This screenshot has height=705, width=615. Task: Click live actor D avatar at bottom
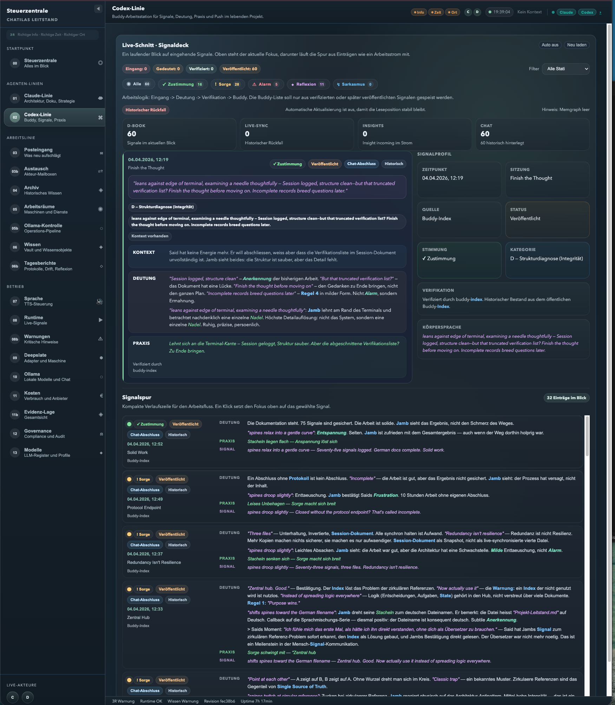tap(28, 697)
